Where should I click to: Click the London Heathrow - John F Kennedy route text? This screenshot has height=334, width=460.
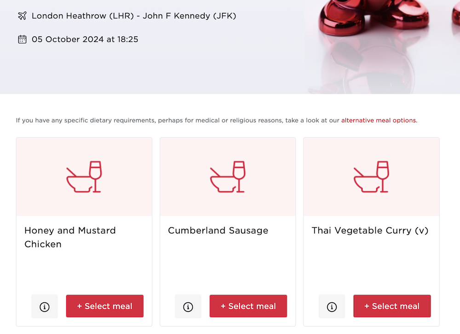pyautogui.click(x=134, y=16)
